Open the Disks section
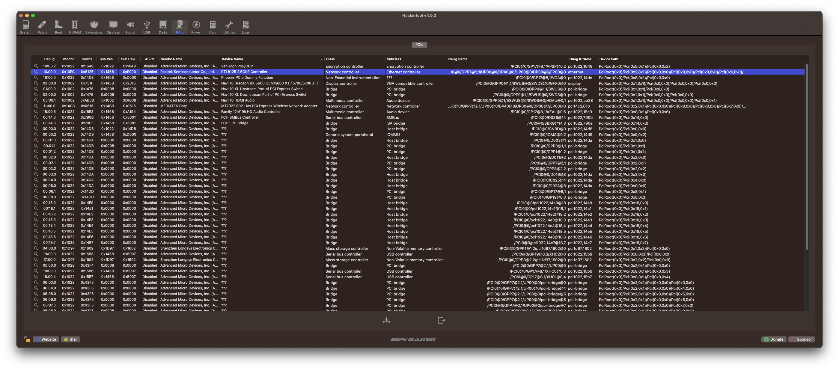 163,27
